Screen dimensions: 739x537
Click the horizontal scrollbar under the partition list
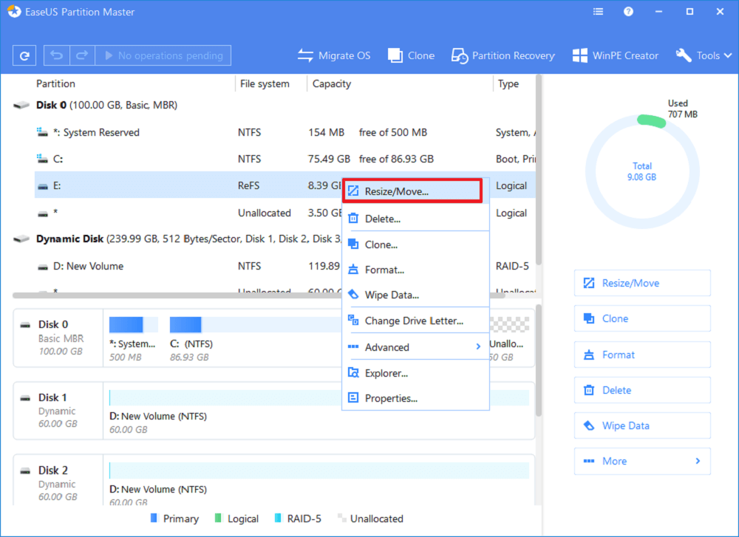pyautogui.click(x=259, y=295)
